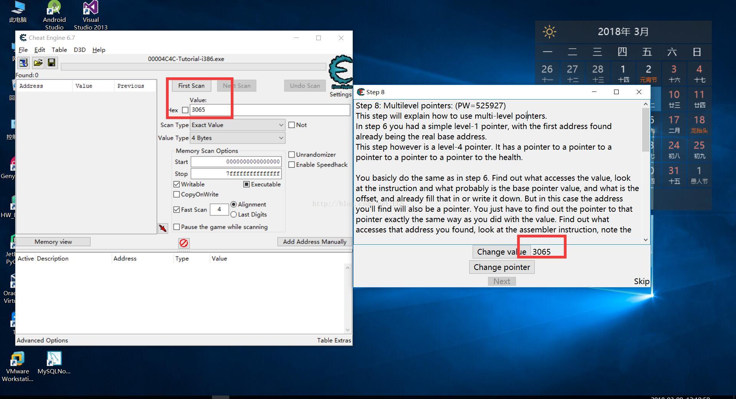Open Visual Studio 2013 desktop icon
Viewport: 736px width, 399px height.
point(90,15)
